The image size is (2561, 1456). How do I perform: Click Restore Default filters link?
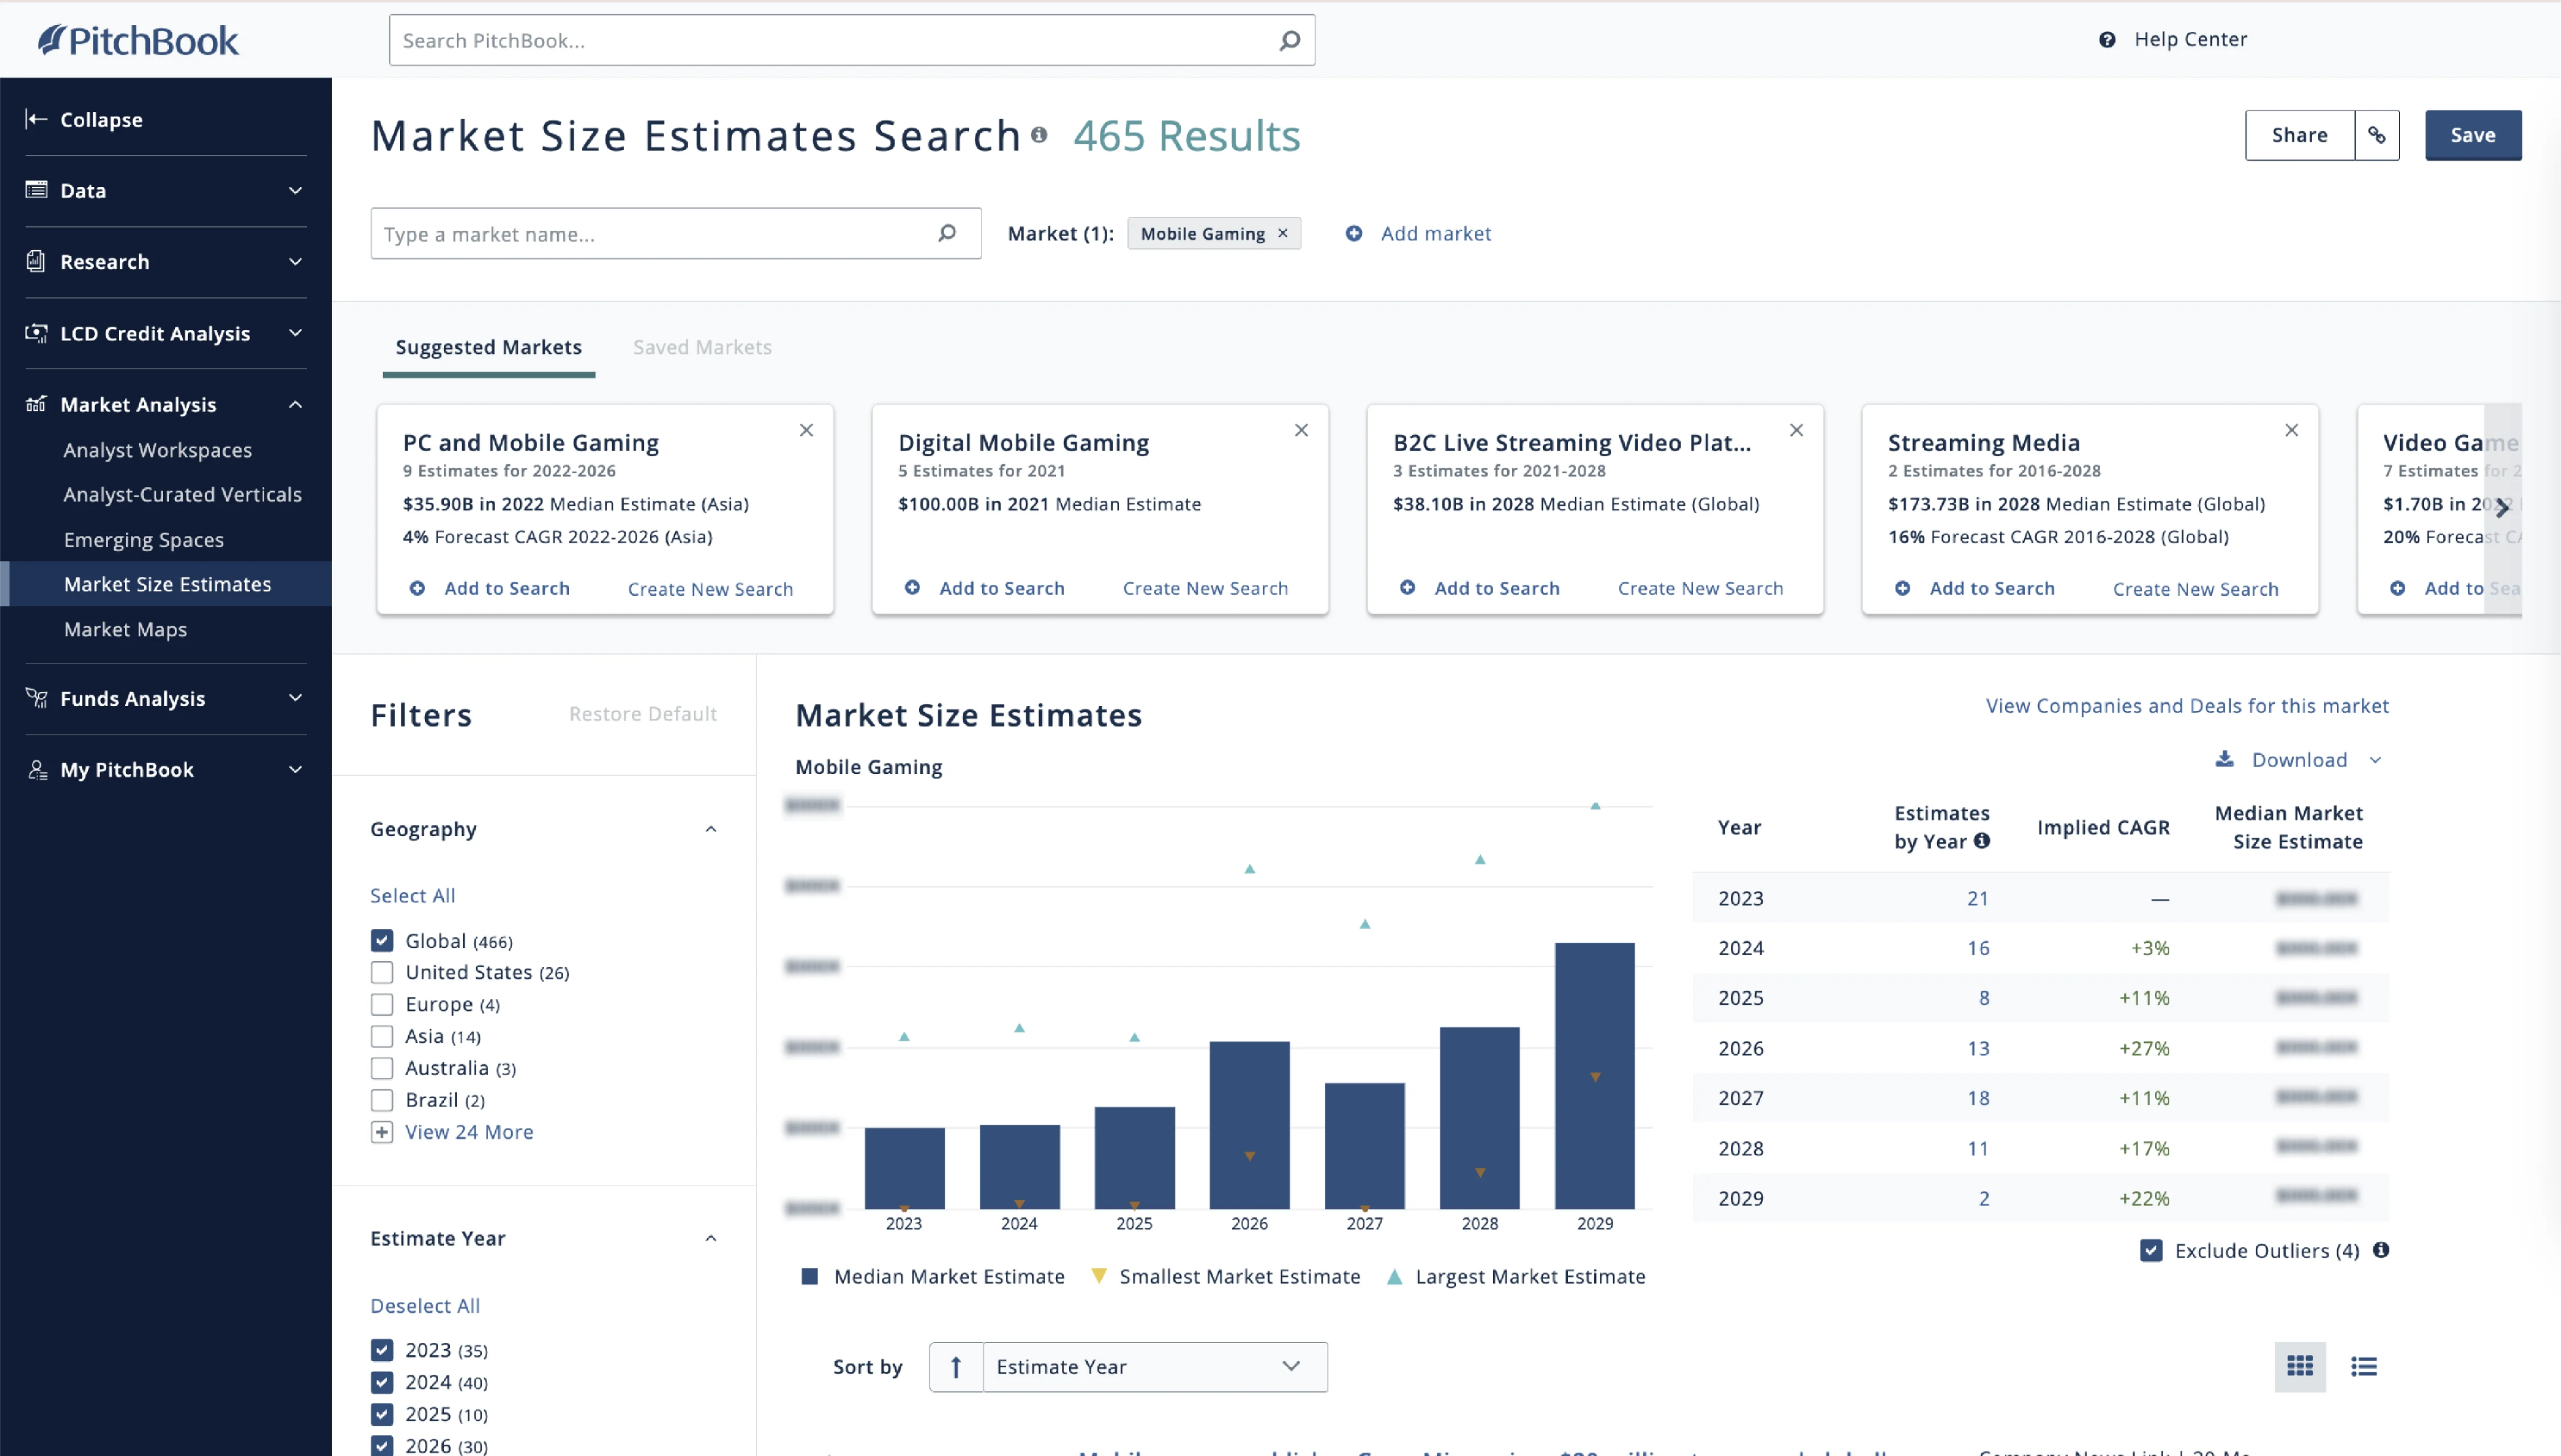coord(643,713)
